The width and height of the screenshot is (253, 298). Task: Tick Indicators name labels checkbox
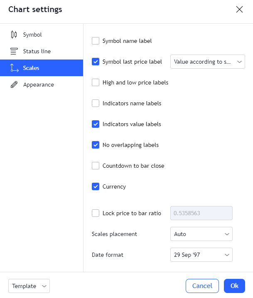click(x=96, y=103)
